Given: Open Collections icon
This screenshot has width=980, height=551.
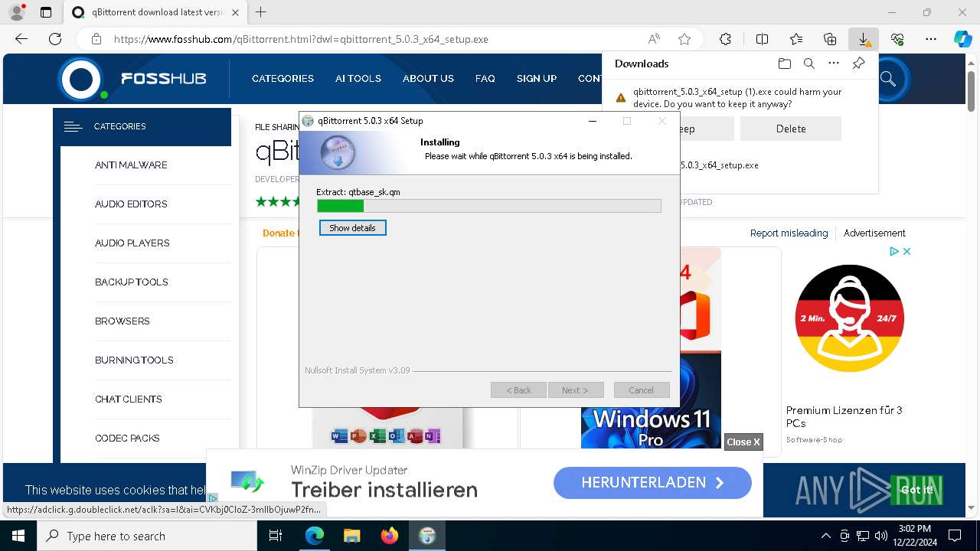Looking at the screenshot, I should pos(830,39).
